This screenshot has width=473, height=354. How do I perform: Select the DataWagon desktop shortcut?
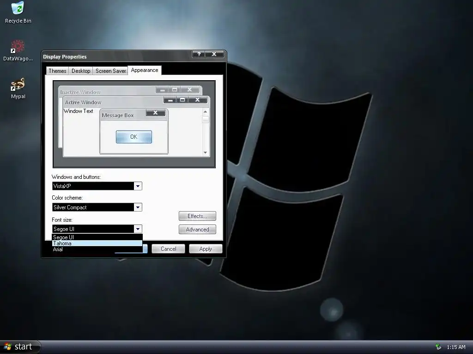[18, 50]
